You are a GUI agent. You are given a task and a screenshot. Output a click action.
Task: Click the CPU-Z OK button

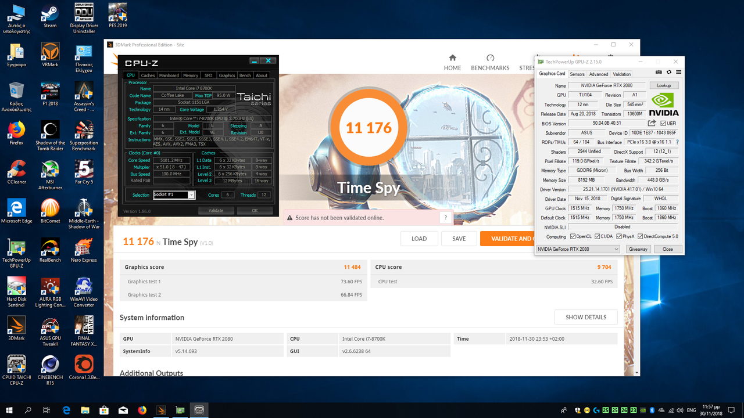(x=255, y=211)
